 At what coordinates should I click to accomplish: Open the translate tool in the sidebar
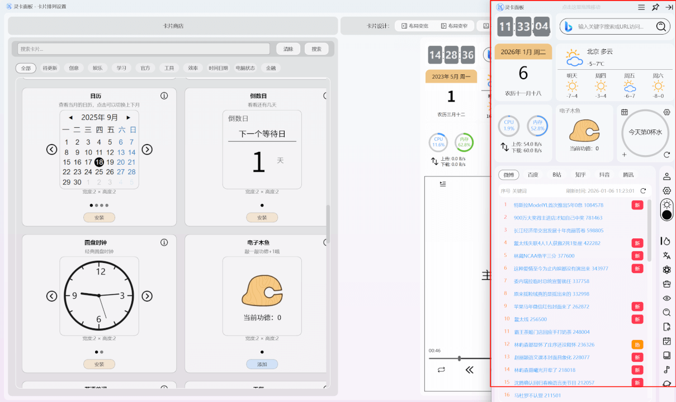[x=666, y=256]
